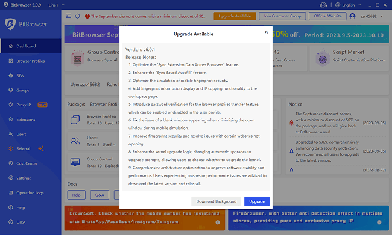Click the CrownSoft advertisement banner
392x235 pixels.
[x=145, y=218]
